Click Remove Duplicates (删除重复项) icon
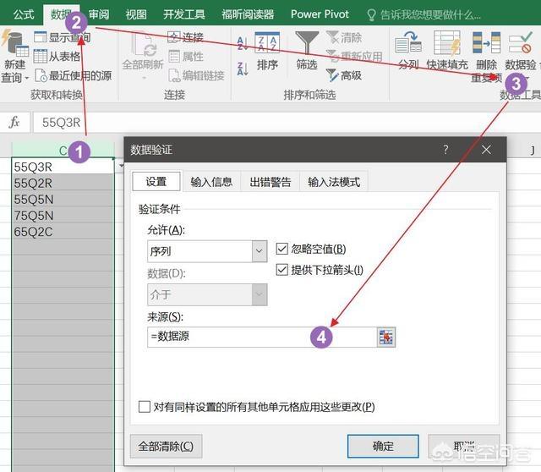Image resolution: width=541 pixels, height=472 pixels. (486, 42)
